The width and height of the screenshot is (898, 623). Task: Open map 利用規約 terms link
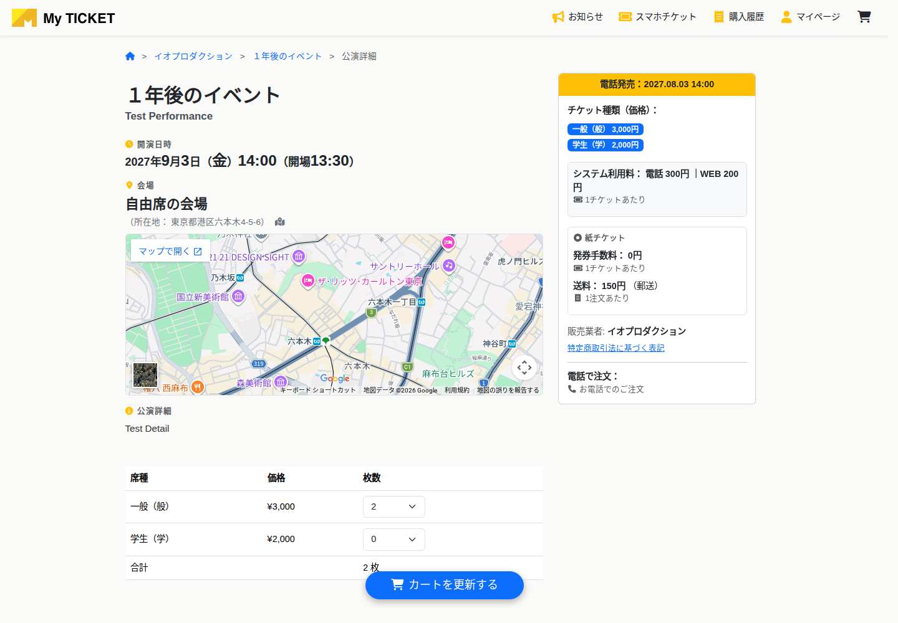[x=457, y=391]
